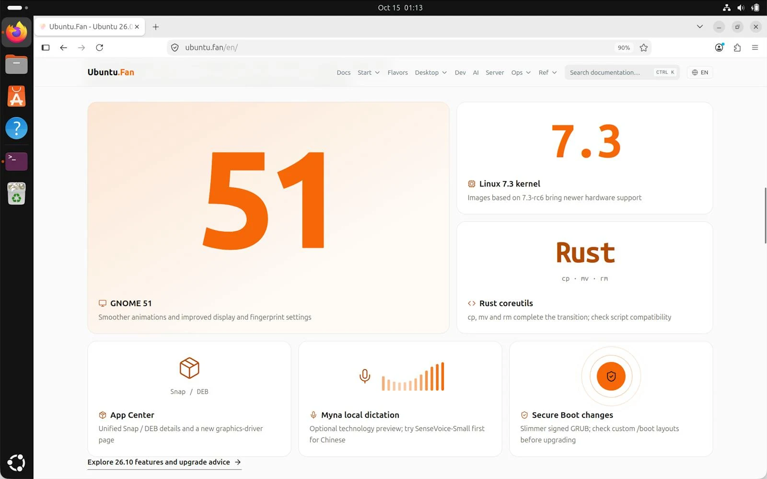This screenshot has height=479, width=767.
Task: Open a new browser tab
Action: [x=156, y=27]
